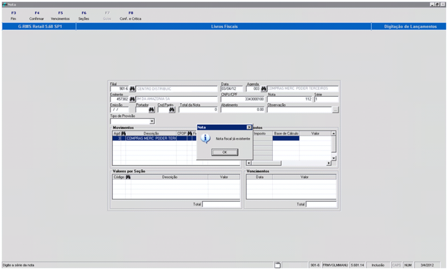
Task: Click Descrição header in Valores por Seção
Action: coord(170,177)
